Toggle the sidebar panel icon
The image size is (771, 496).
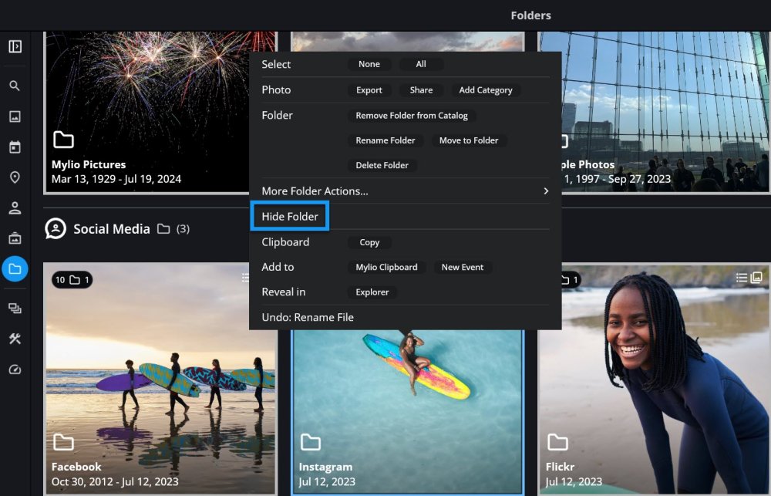point(15,46)
